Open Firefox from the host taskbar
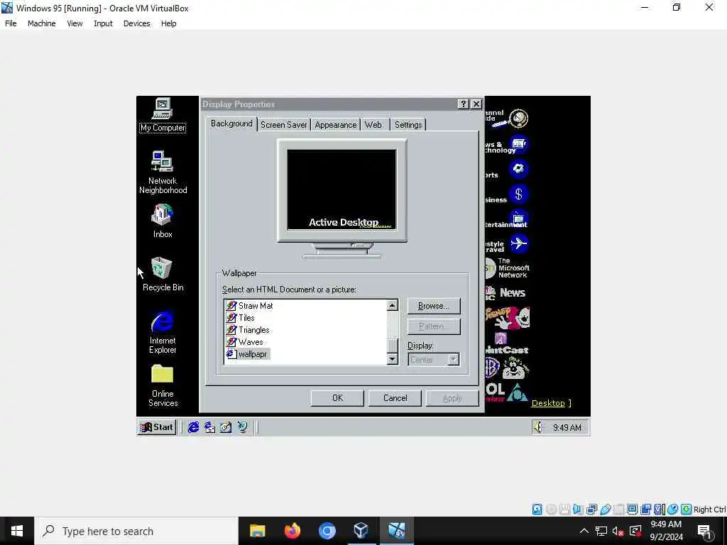727x545 pixels. 292,531
